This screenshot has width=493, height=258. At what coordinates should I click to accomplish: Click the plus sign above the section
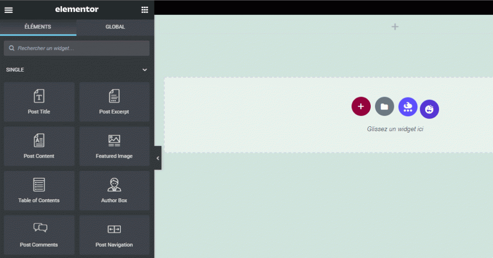tap(395, 27)
